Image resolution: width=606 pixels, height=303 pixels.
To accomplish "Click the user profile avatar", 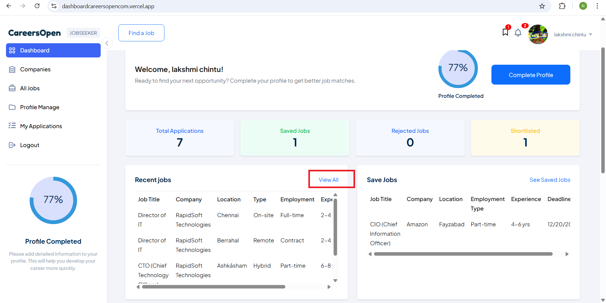I will click(538, 34).
